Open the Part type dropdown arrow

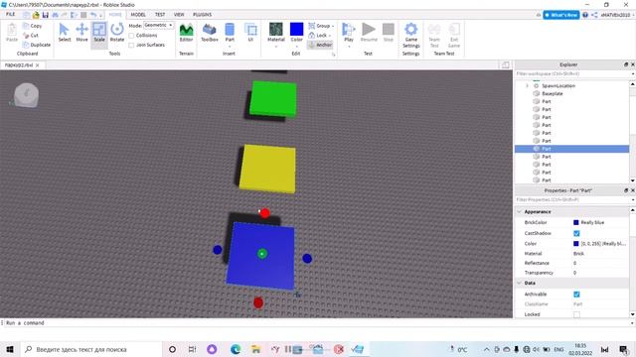[x=230, y=47]
